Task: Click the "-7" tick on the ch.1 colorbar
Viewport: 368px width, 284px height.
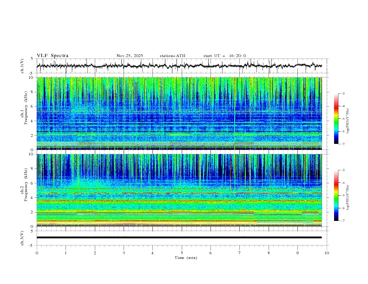Action: click(342, 144)
